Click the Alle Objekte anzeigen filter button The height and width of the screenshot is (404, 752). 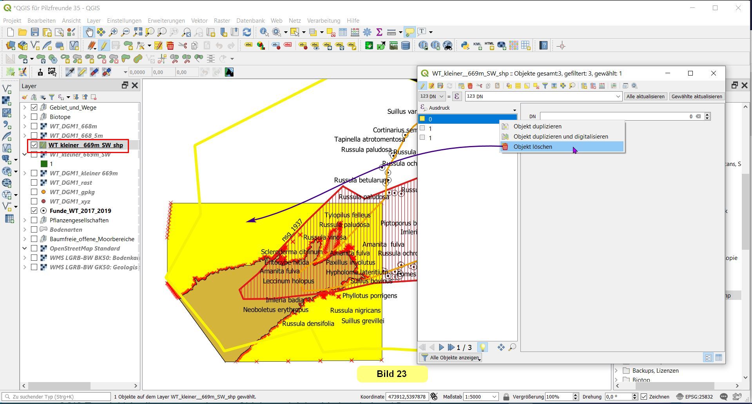451,357
